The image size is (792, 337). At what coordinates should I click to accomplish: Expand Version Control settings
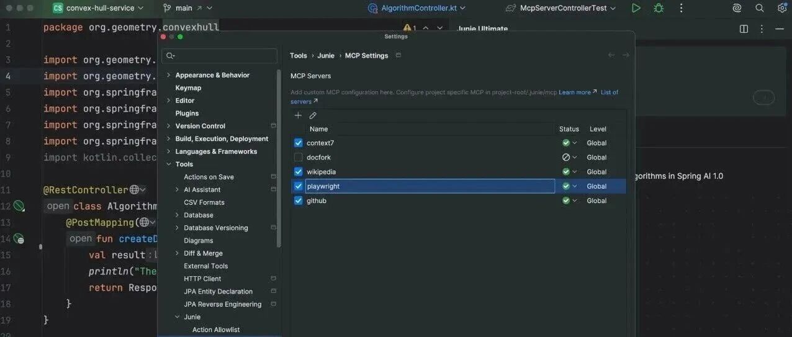(168, 126)
